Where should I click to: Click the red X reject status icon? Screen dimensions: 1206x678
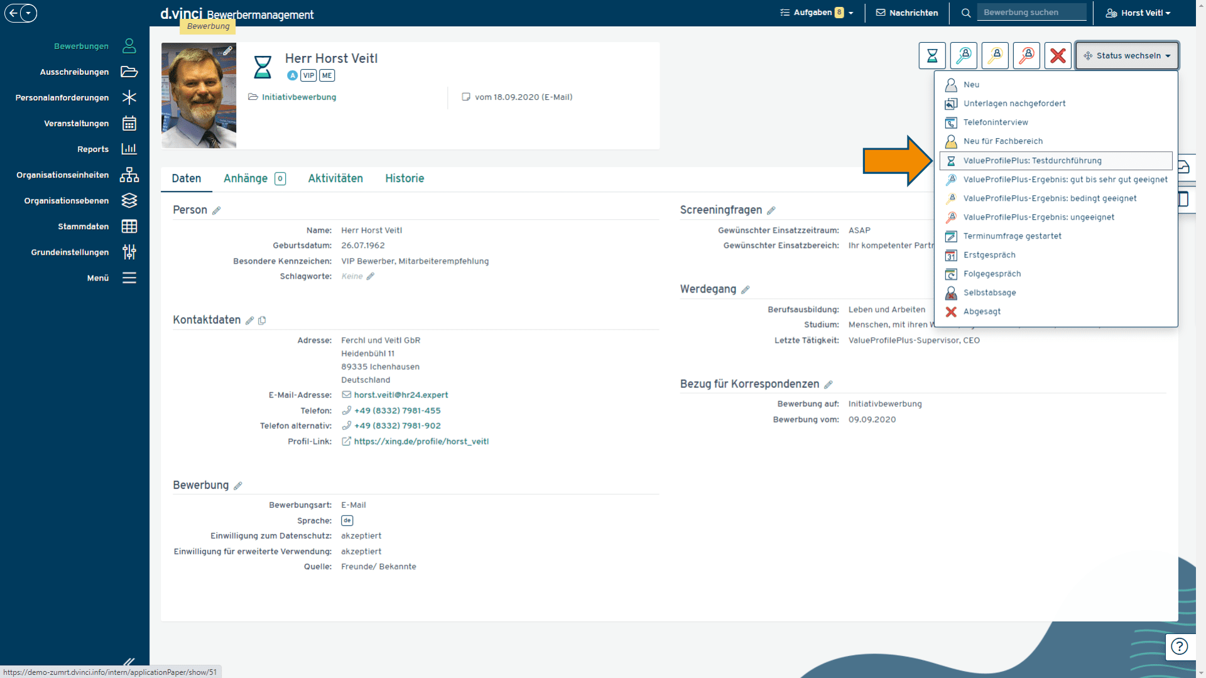pyautogui.click(x=1058, y=56)
